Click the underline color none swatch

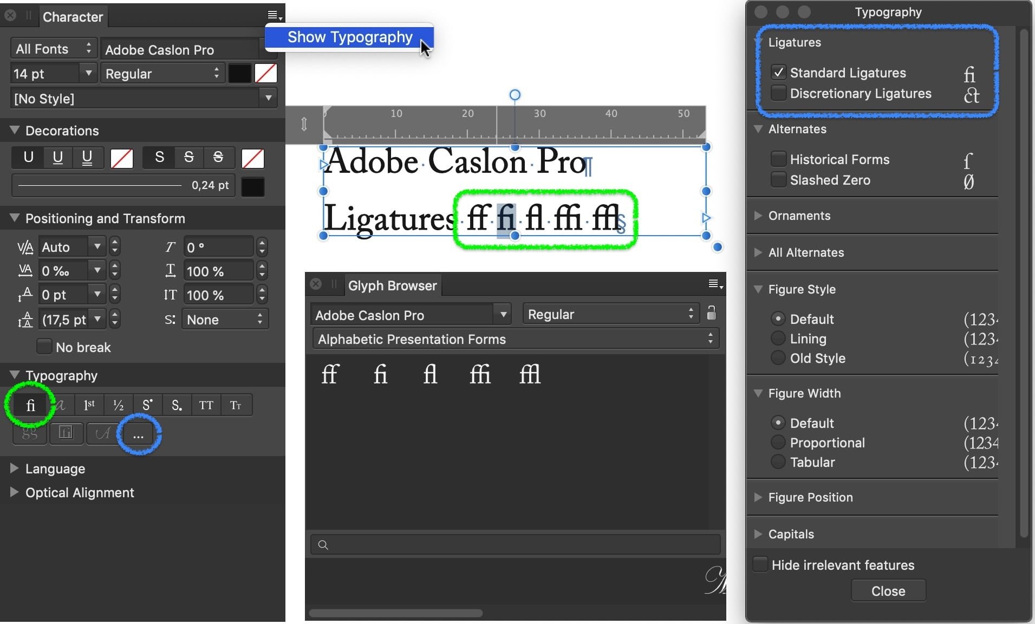click(121, 158)
